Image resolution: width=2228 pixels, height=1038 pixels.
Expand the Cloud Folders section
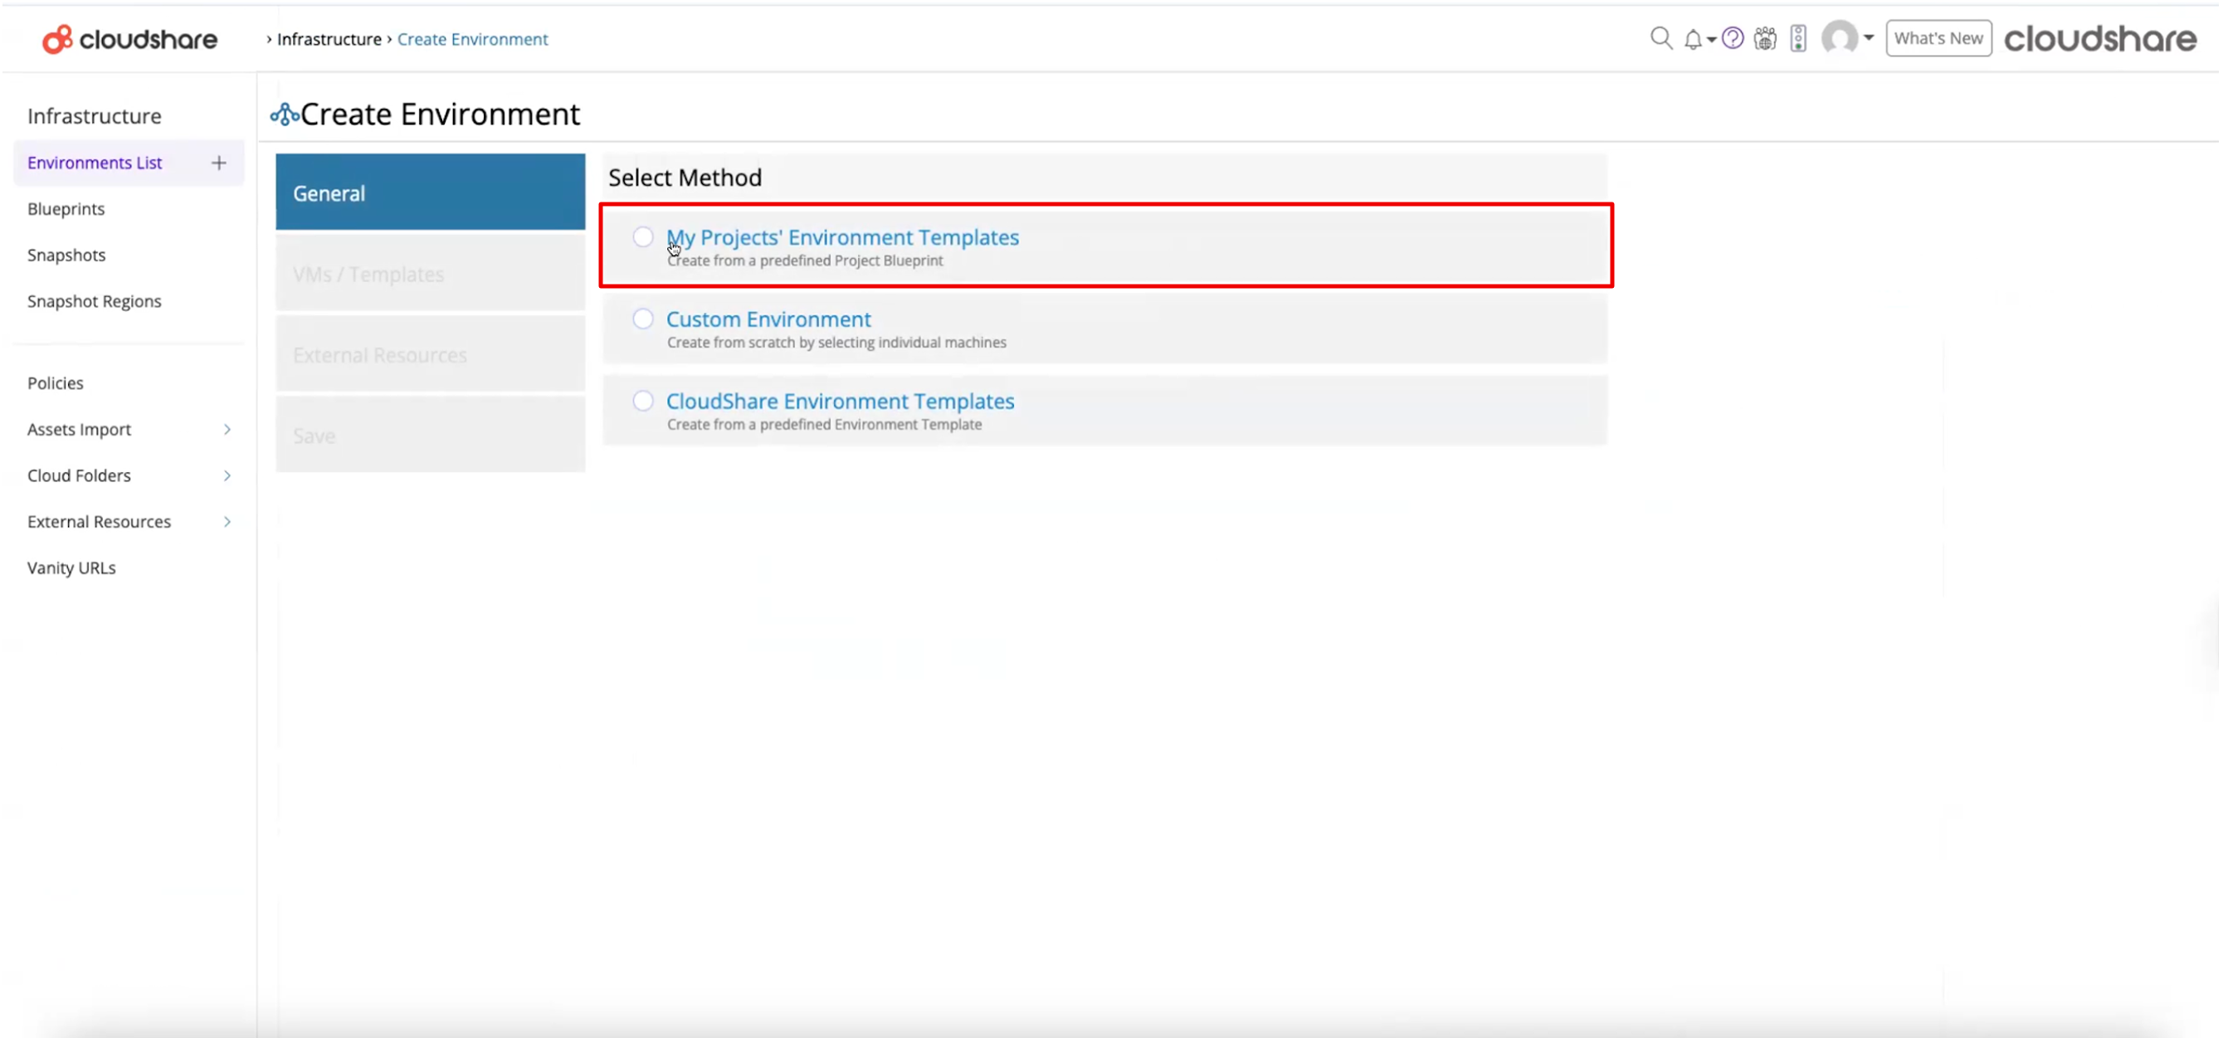tap(227, 475)
